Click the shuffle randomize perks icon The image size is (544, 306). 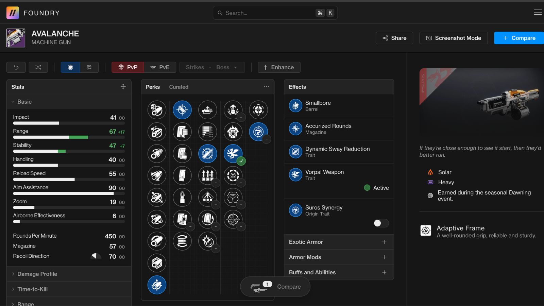point(38,67)
